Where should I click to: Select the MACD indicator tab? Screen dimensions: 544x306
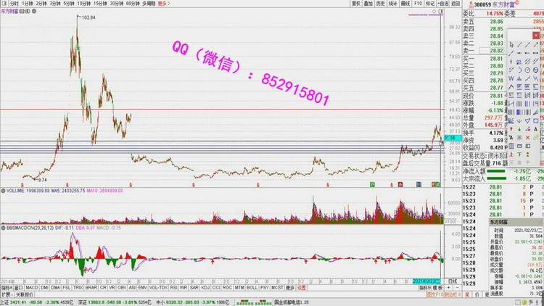[33, 287]
